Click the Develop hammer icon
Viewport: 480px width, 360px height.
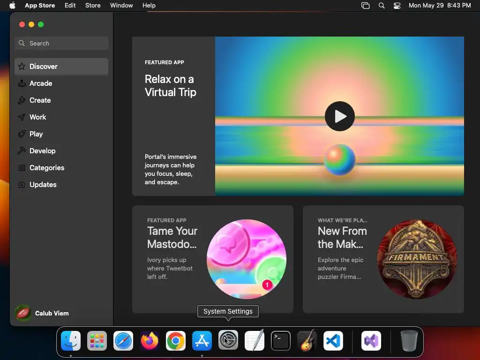click(22, 150)
